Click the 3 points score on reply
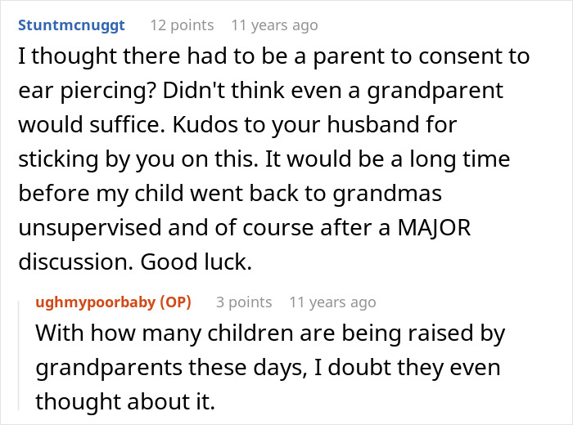This screenshot has width=573, height=425. pos(244,302)
